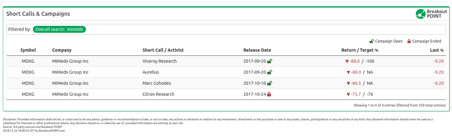The height and width of the screenshot is (138, 452).
Task: Click the 2018-12-22 timestamp footer line
Action: (x=34, y=130)
